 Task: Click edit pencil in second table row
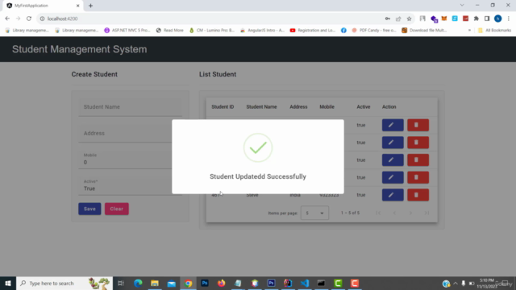coord(393,143)
